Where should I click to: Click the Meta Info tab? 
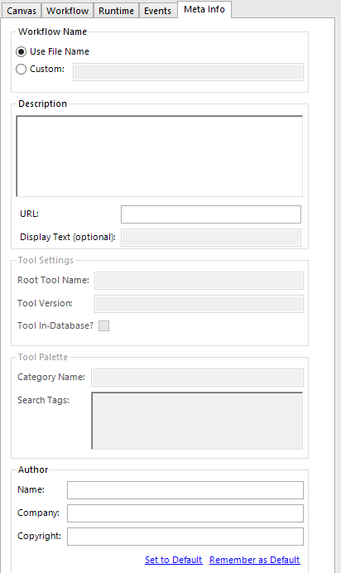pos(204,9)
